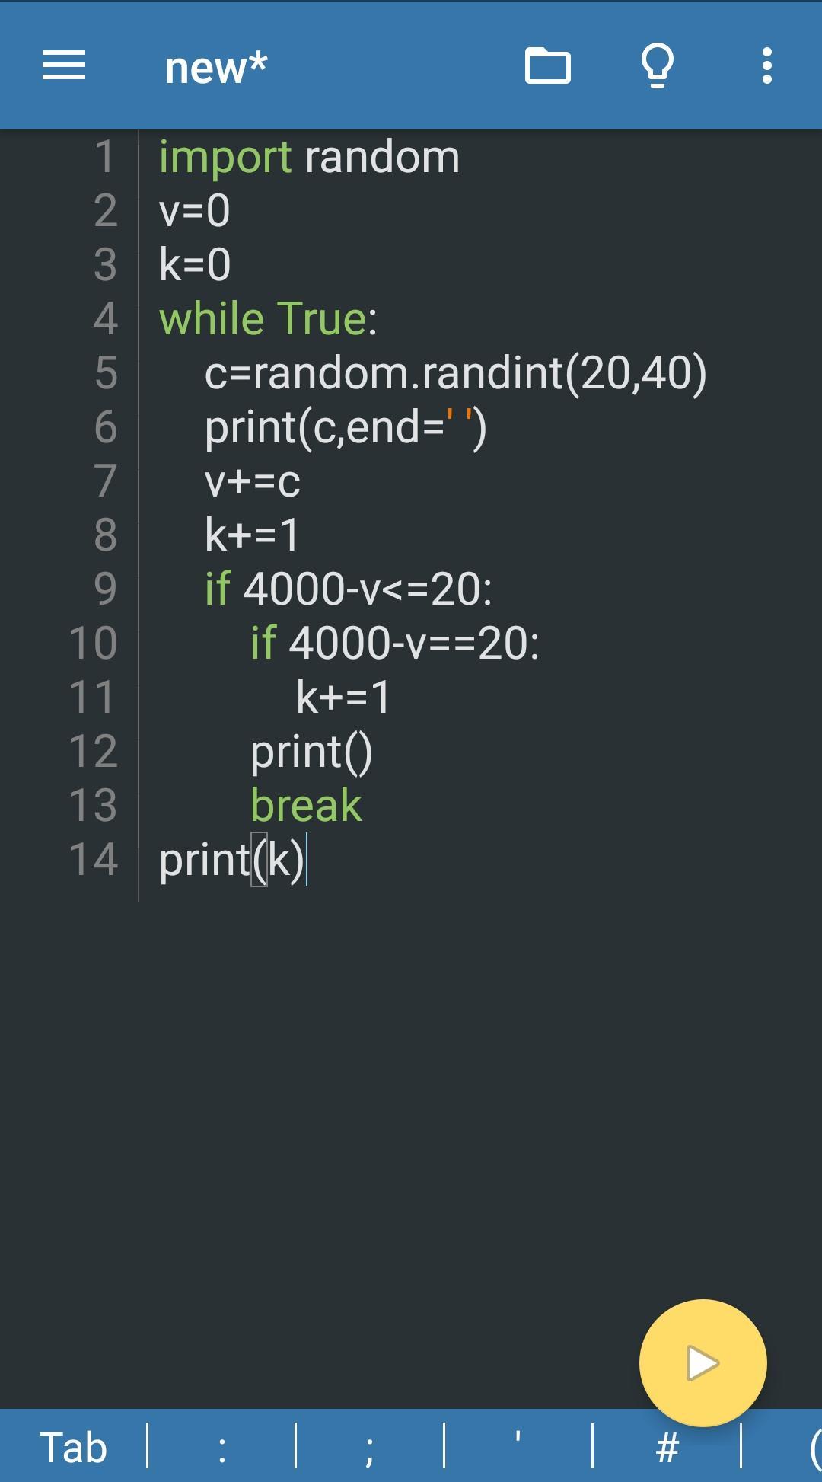
Task: Place cursor on the break statement
Action: click(306, 806)
